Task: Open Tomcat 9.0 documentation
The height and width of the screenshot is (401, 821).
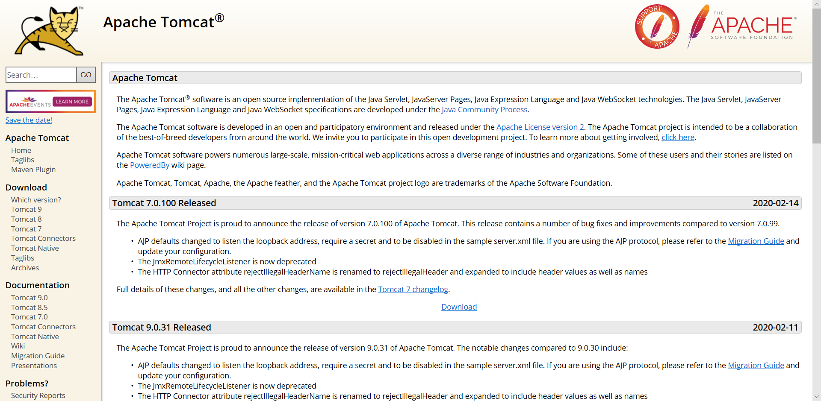Action: pos(30,298)
